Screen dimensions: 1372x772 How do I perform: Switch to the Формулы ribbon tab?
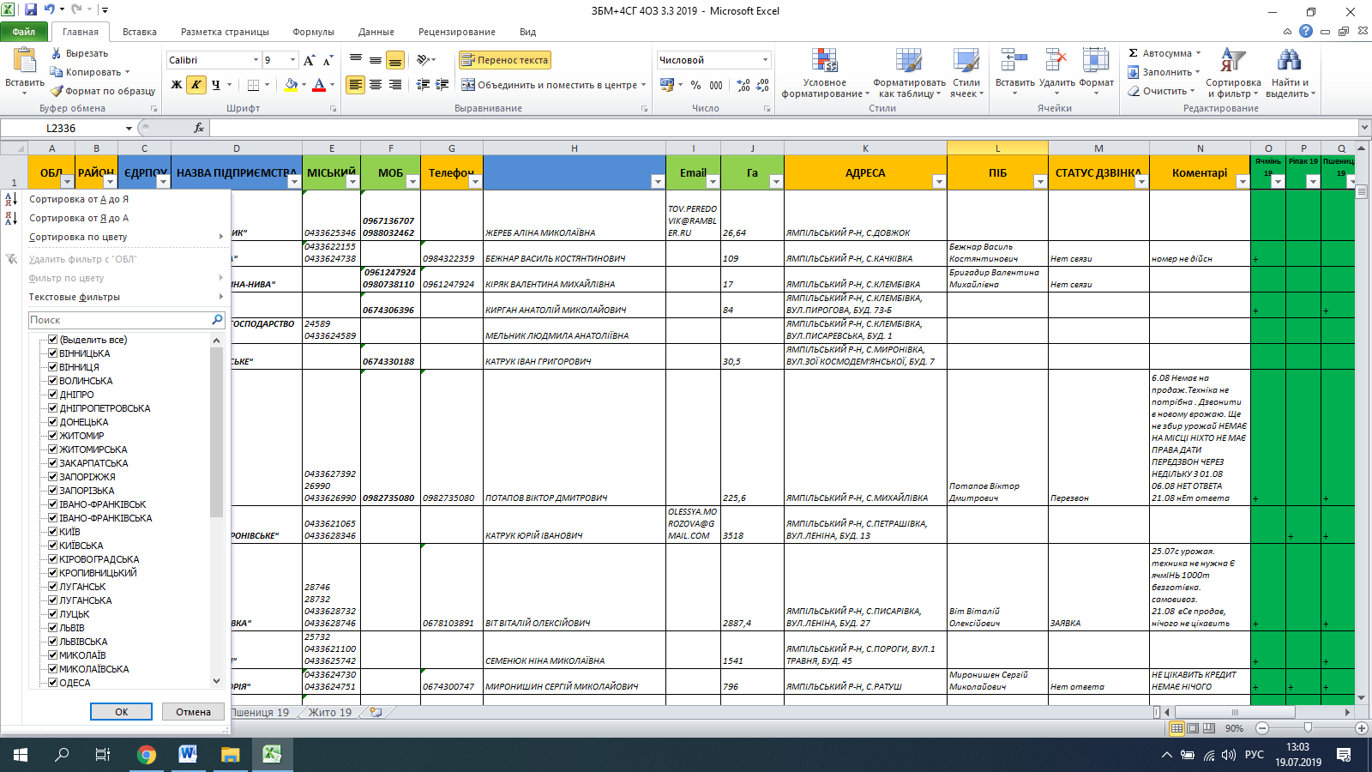313,32
